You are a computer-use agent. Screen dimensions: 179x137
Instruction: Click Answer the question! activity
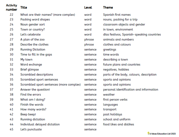35,90
